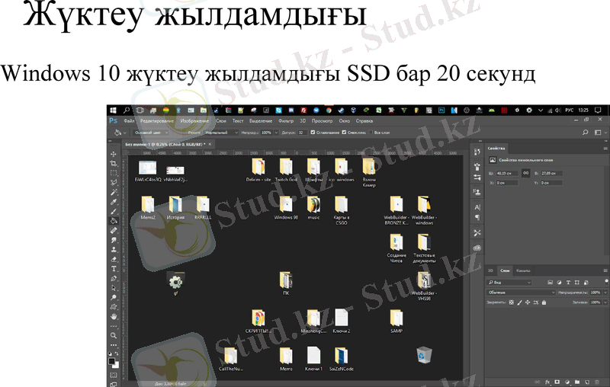The width and height of the screenshot is (610, 387).
Task: Open the Файл menu
Action: [x=129, y=121]
